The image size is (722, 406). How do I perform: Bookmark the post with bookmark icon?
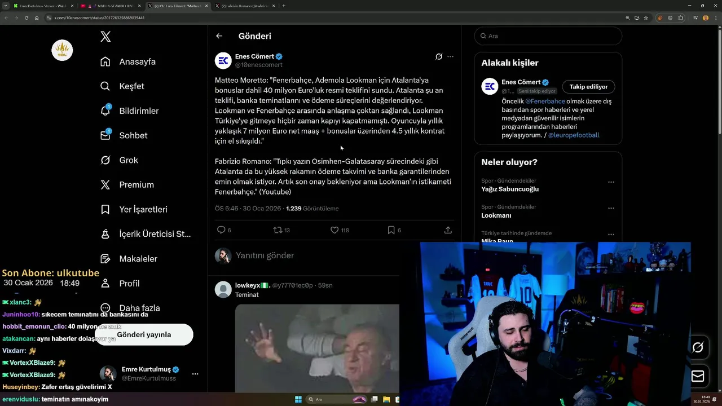click(x=391, y=230)
